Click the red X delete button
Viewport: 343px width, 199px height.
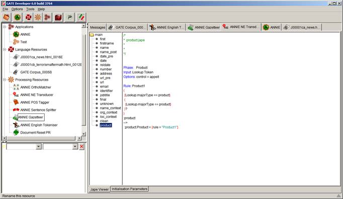[x=81, y=147]
